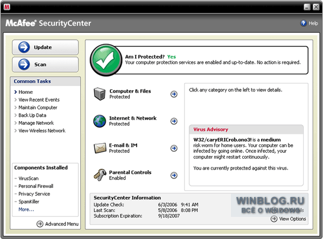Select Home in Common Tasks
This screenshot has width=323, height=239.
click(x=25, y=92)
